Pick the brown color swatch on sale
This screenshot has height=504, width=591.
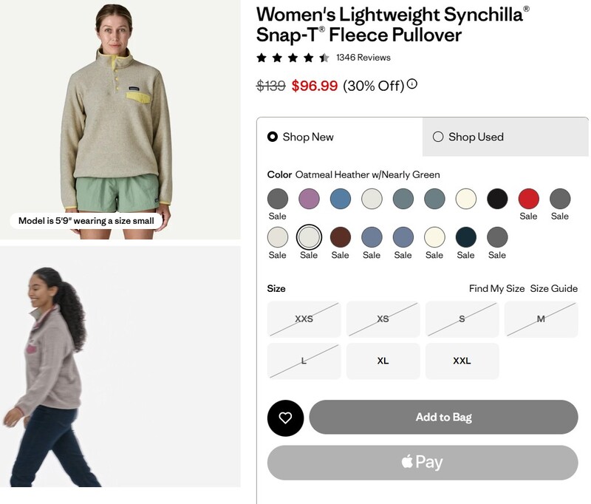click(x=340, y=237)
